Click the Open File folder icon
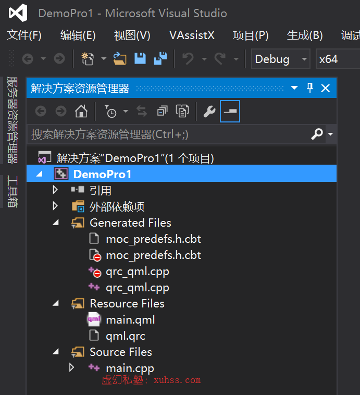 (x=120, y=59)
